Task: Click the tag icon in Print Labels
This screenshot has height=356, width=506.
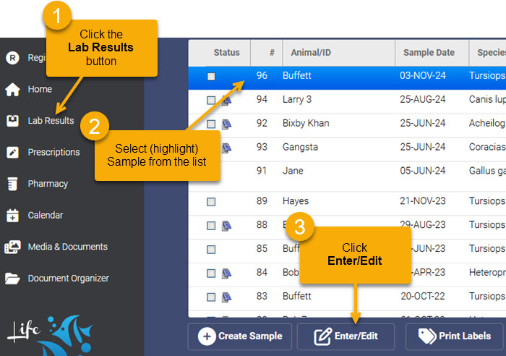Action: coord(427,336)
